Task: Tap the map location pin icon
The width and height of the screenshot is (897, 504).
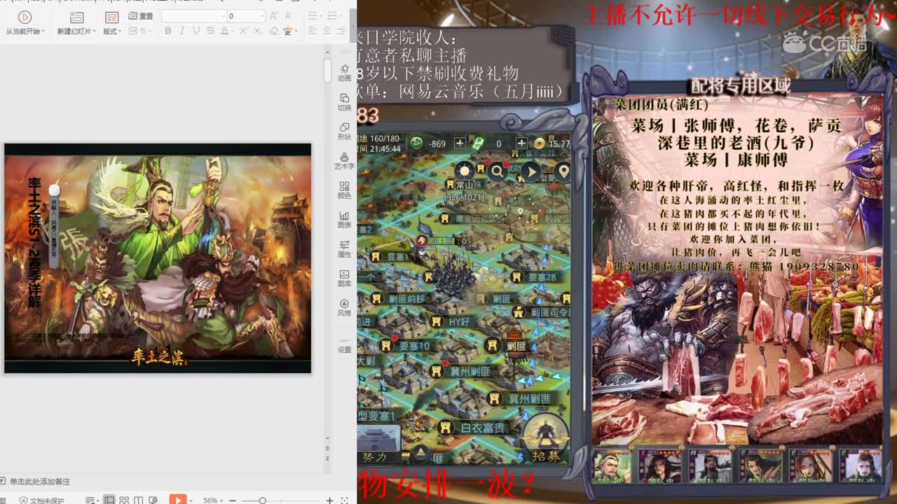Action: (x=563, y=171)
